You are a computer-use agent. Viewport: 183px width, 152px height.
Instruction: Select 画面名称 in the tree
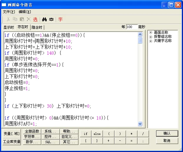click(161, 32)
